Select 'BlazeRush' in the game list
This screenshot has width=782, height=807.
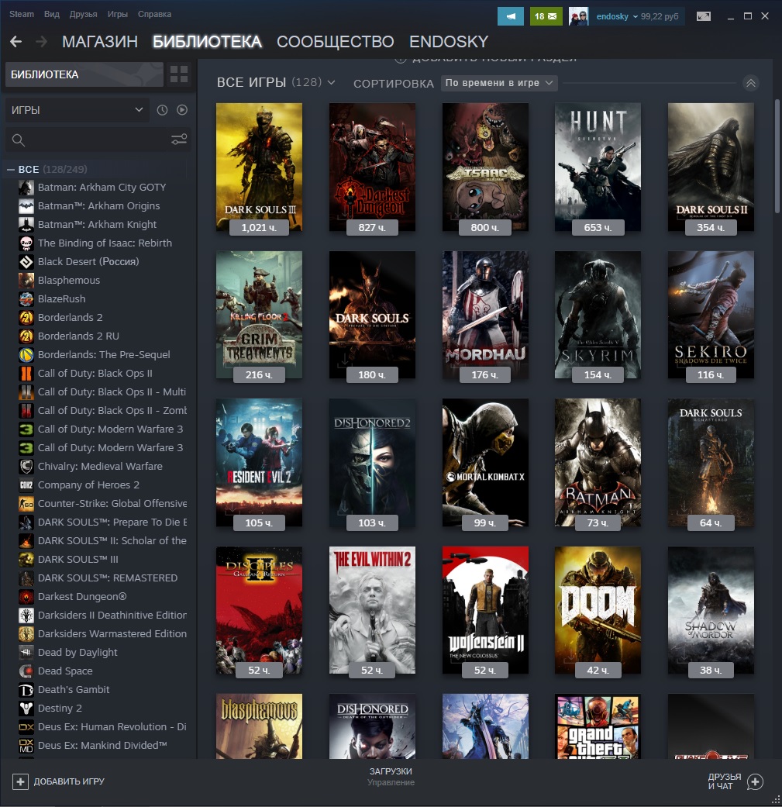pos(62,299)
